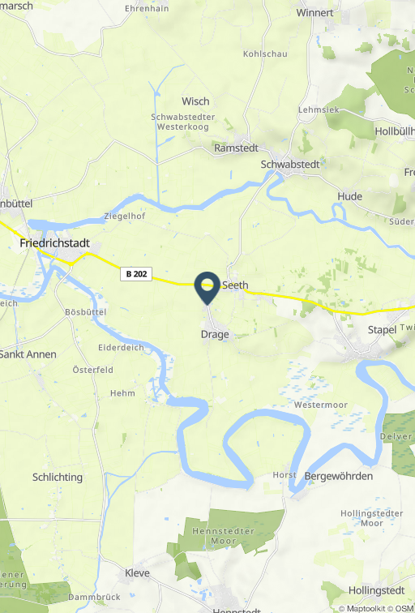Select the Friedrichstadt town label
Screen dimensions: 415x613
54,243
